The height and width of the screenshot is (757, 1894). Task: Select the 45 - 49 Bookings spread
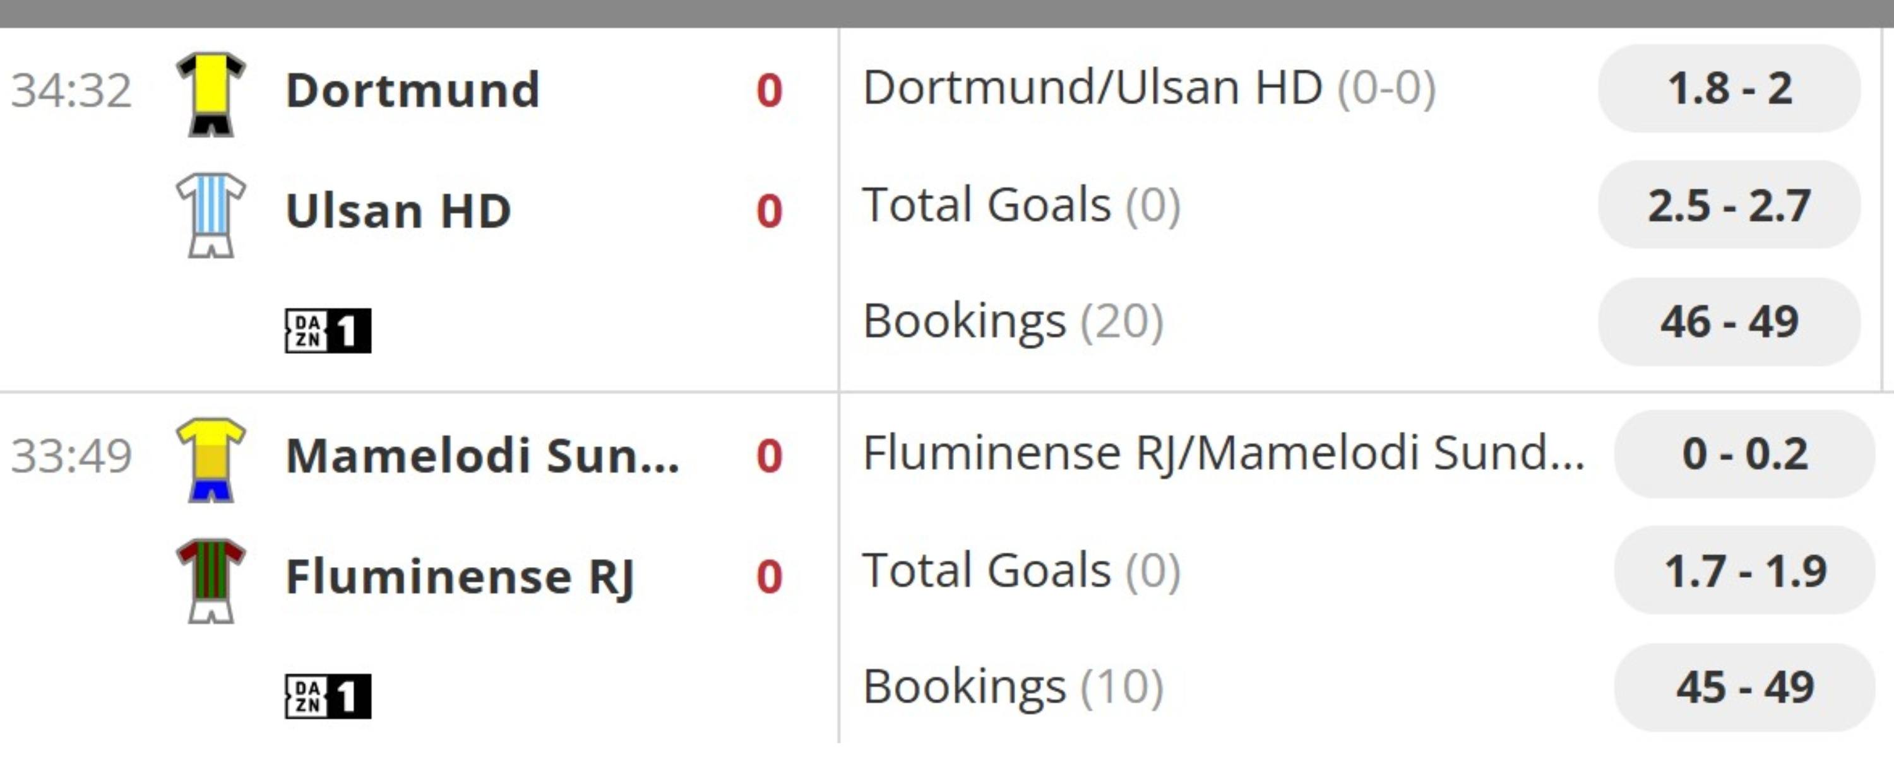coord(1744,688)
